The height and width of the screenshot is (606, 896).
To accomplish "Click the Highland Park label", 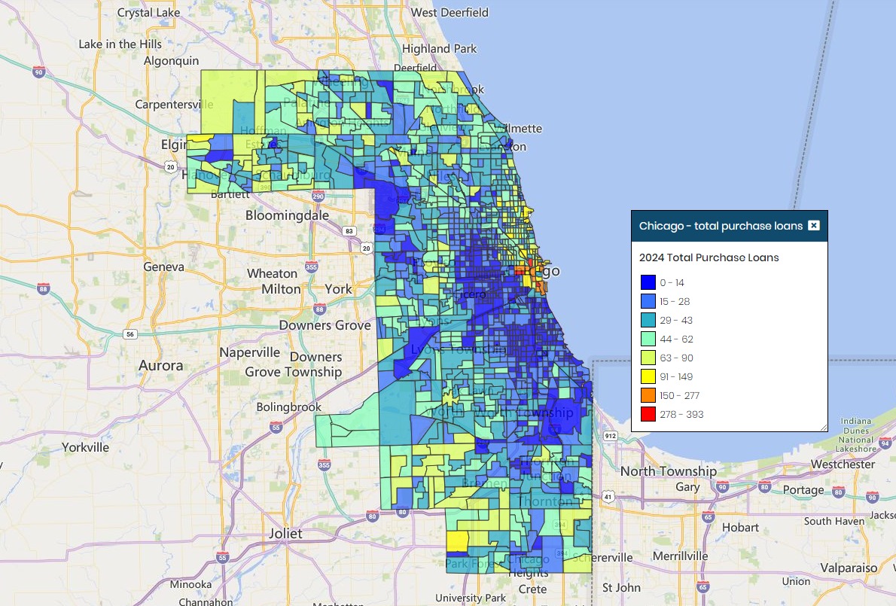I will pyautogui.click(x=439, y=49).
